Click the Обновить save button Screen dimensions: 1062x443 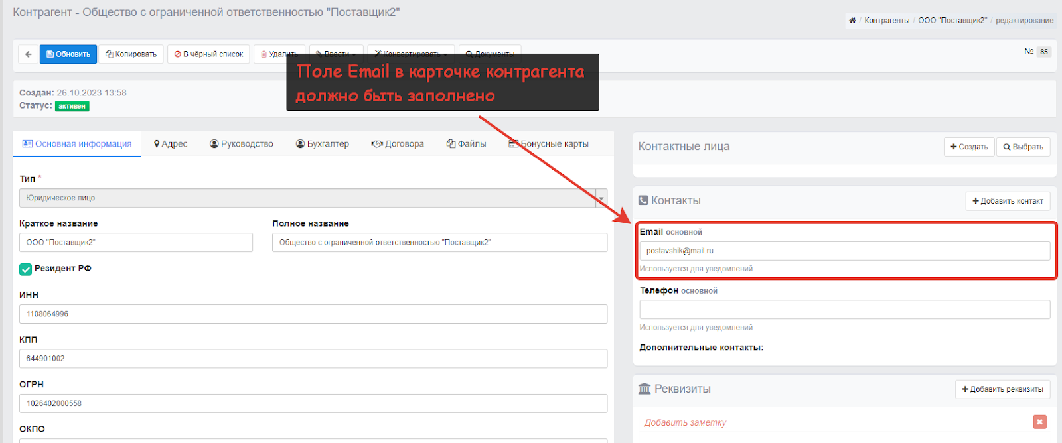(x=68, y=54)
